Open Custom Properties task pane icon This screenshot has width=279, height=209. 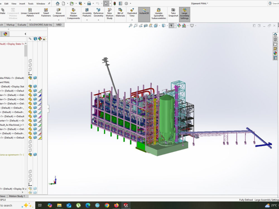275,58
